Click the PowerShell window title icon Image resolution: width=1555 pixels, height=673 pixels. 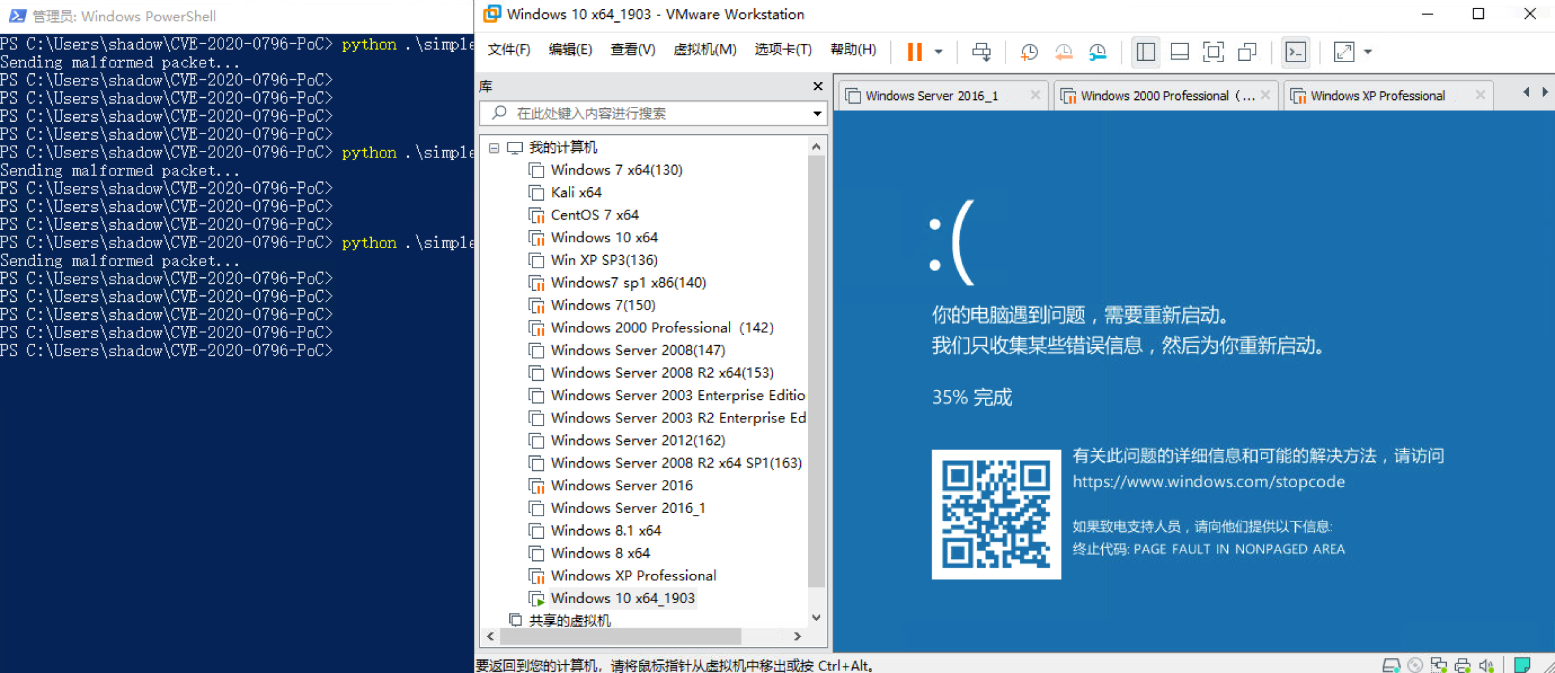17,16
